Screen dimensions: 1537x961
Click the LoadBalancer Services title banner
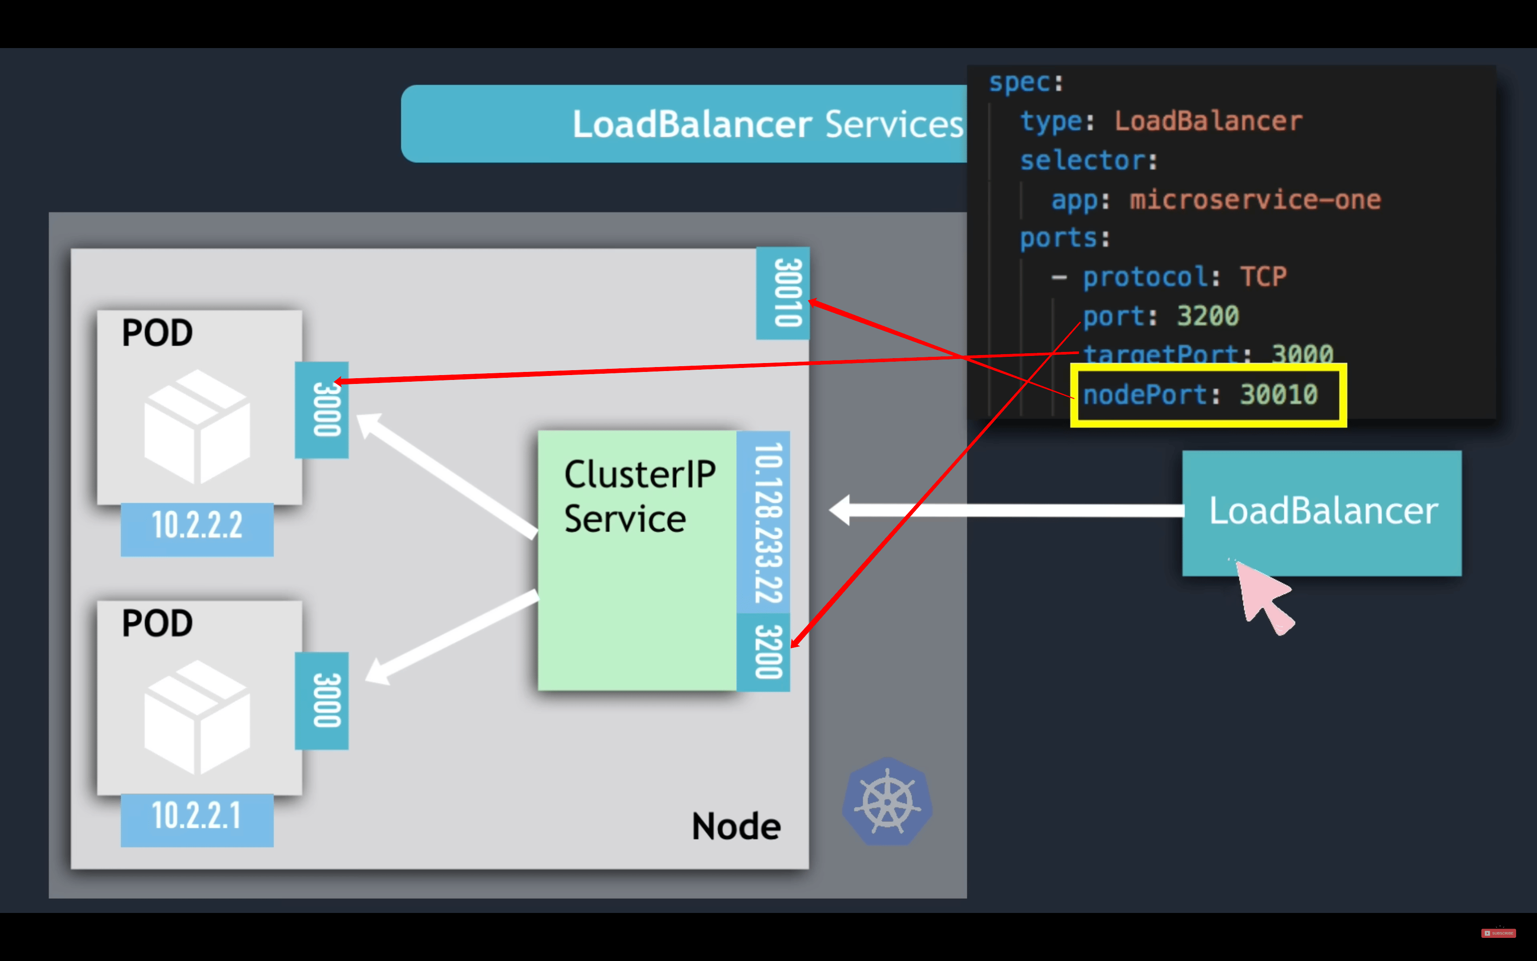coord(684,124)
